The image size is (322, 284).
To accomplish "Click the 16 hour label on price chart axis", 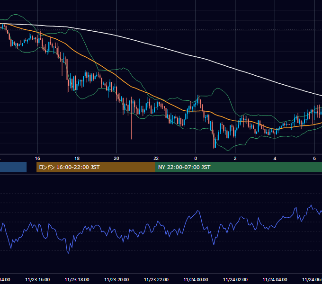I will 37,159.
